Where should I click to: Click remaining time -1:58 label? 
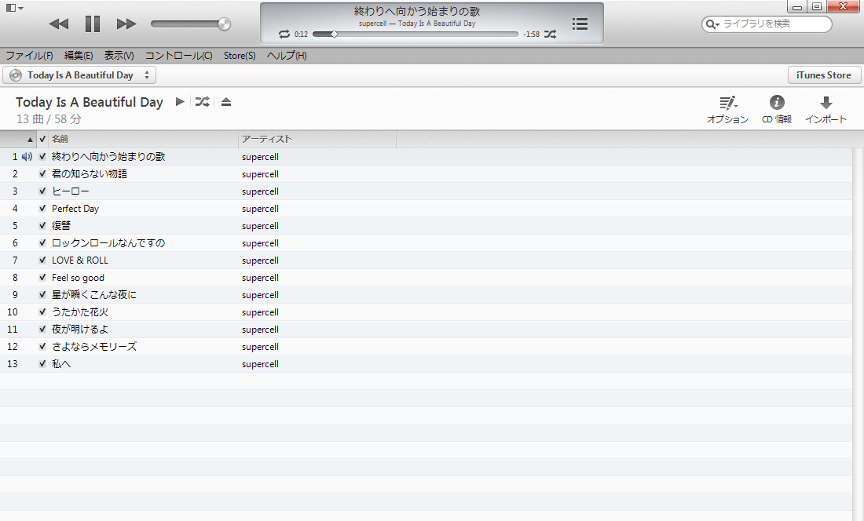[532, 34]
